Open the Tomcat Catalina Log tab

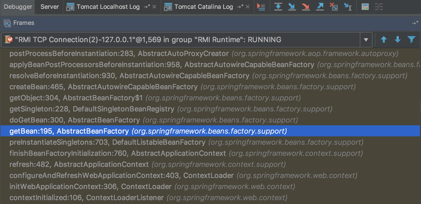click(203, 7)
